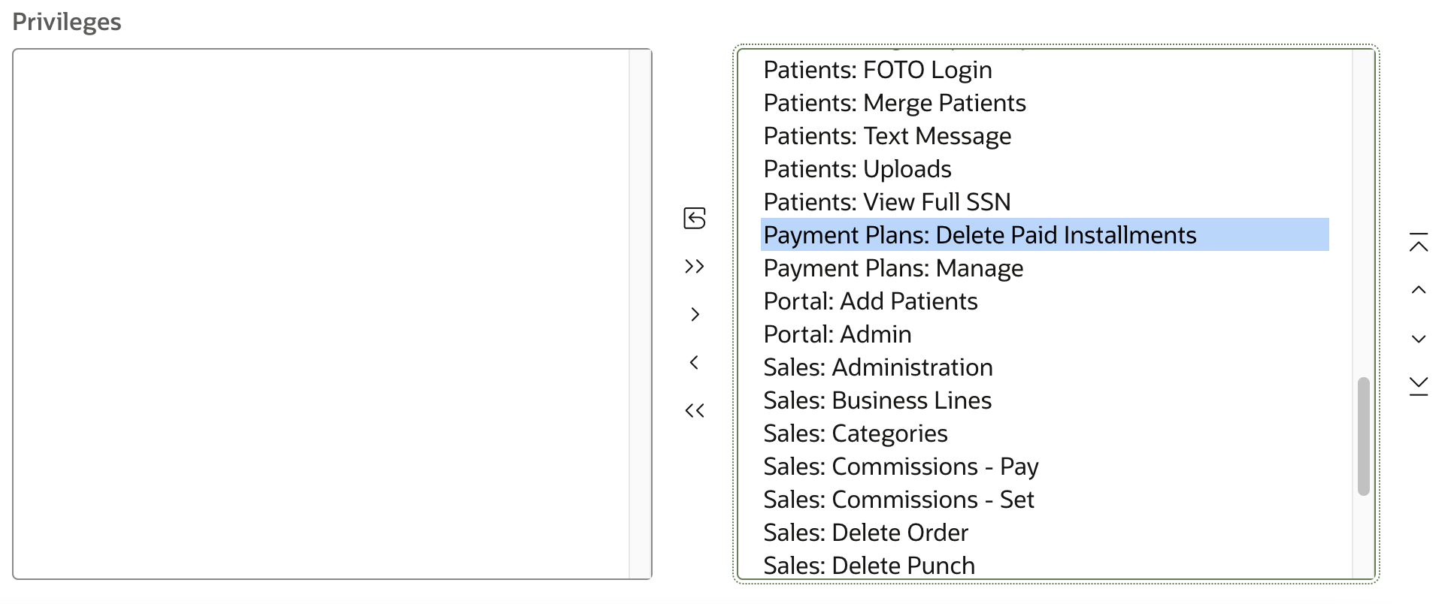Pick Patients: Merge Patients option
The width and height of the screenshot is (1448, 604).
point(894,103)
